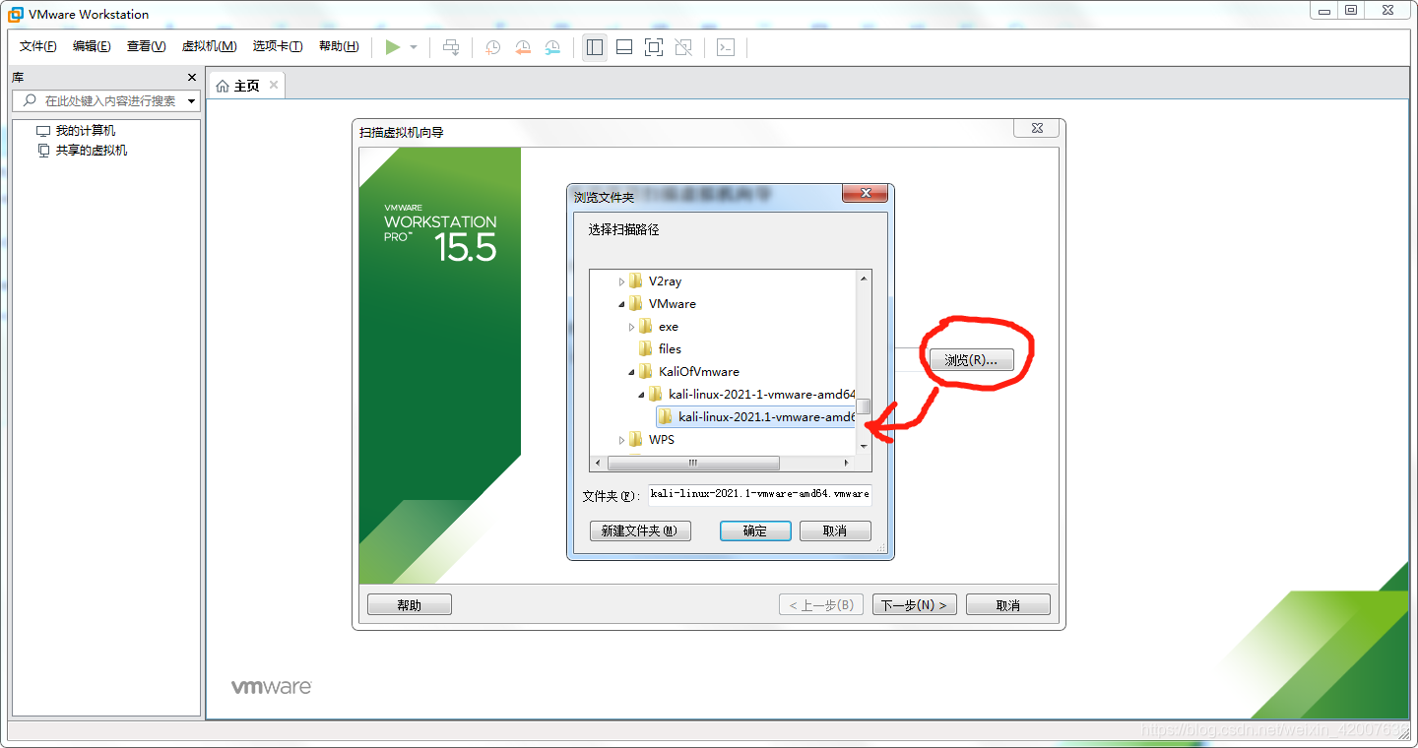Click the 浏览(R)... button
The width and height of the screenshot is (1418, 748).
click(x=971, y=360)
